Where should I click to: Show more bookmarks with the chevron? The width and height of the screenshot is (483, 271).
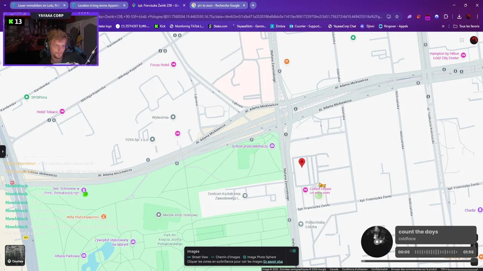pos(443,26)
